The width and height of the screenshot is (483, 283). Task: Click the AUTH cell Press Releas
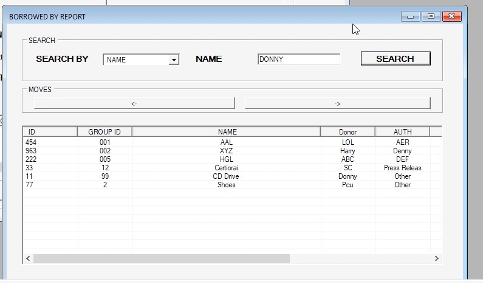[x=402, y=168]
